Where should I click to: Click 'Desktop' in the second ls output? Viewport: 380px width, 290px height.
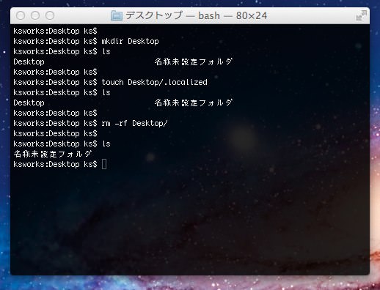tap(29, 103)
